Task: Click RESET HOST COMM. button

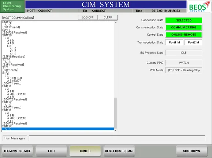Action: click(x=119, y=151)
